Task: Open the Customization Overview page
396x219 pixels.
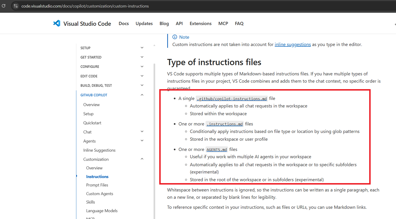Action: pyautogui.click(x=94, y=168)
